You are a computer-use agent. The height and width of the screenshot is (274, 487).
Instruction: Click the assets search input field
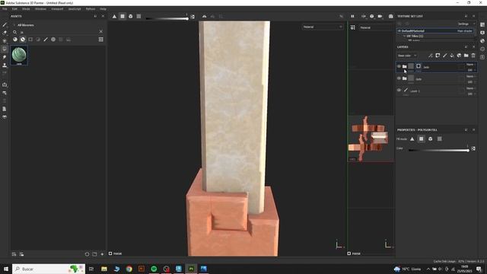pyautogui.click(x=58, y=32)
